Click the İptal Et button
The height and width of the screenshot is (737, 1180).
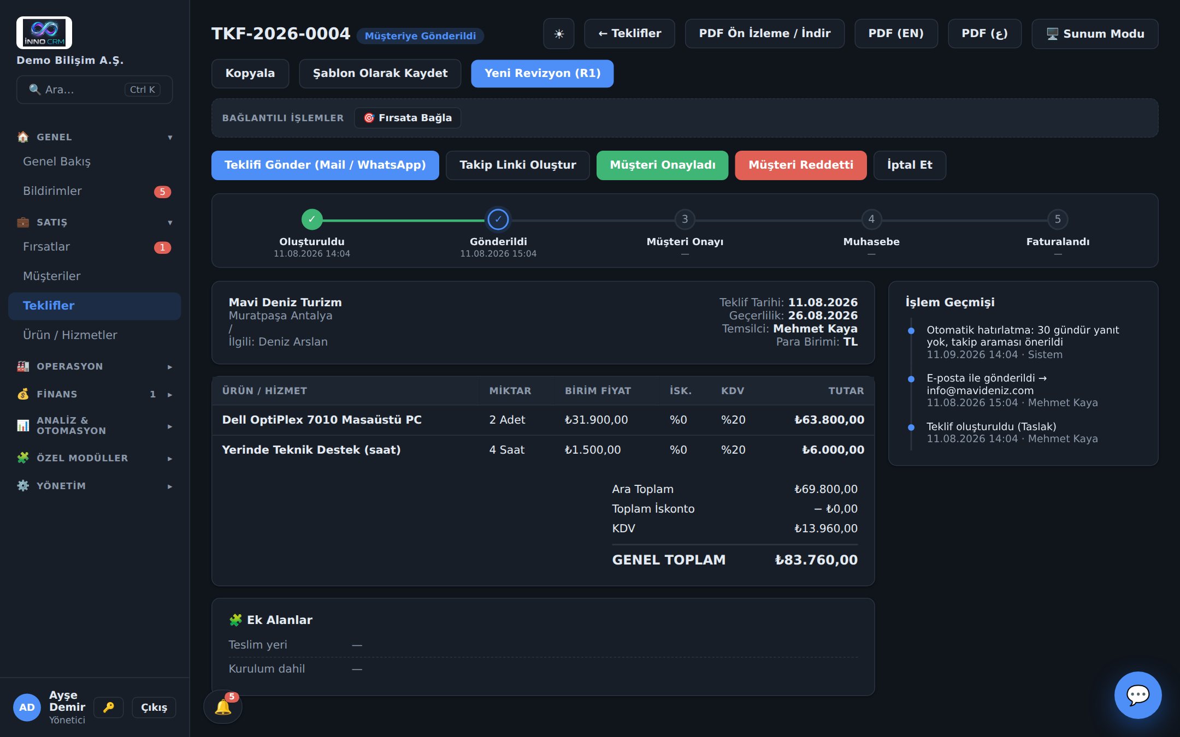[910, 165]
